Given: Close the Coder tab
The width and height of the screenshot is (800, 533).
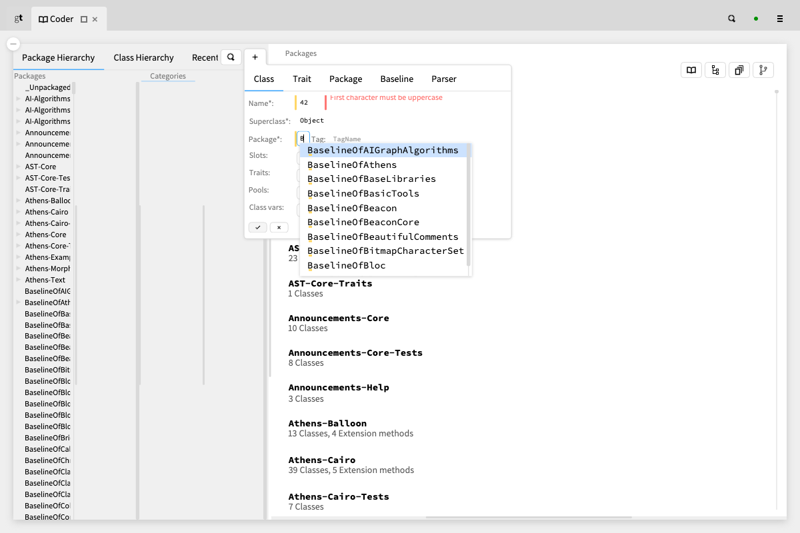Looking at the screenshot, I should pyautogui.click(x=95, y=19).
